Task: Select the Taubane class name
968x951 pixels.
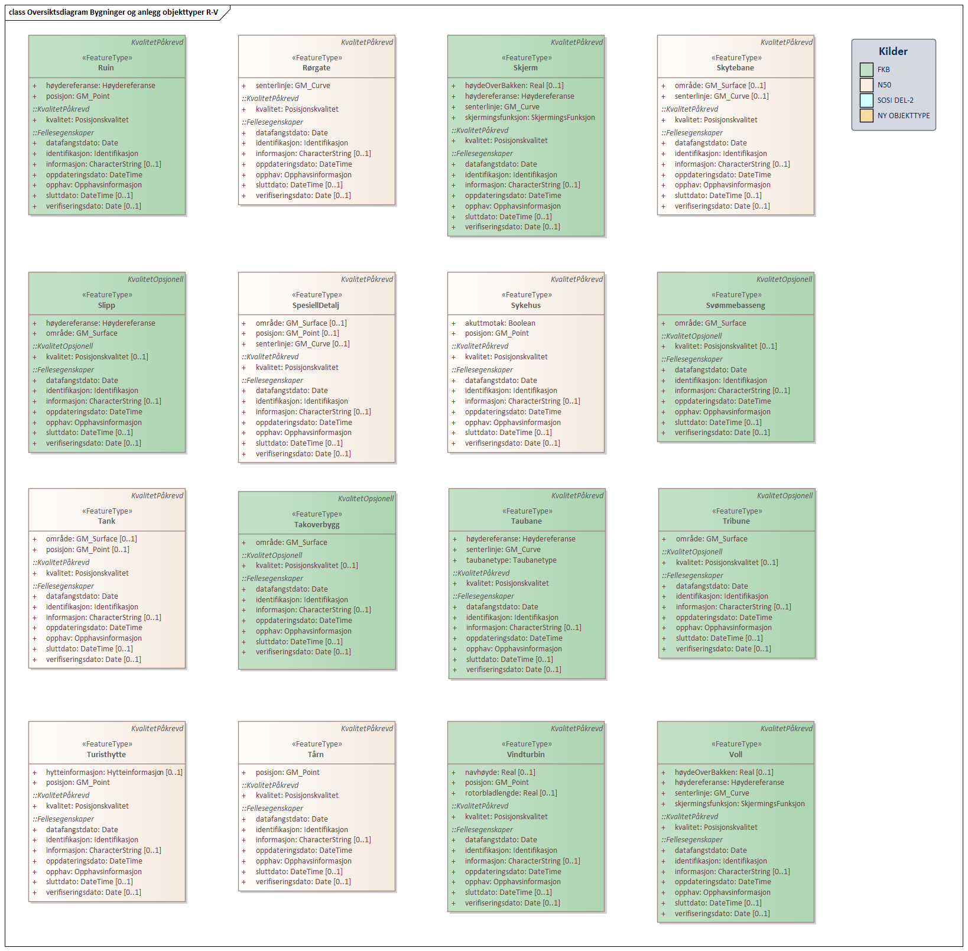Action: (527, 521)
